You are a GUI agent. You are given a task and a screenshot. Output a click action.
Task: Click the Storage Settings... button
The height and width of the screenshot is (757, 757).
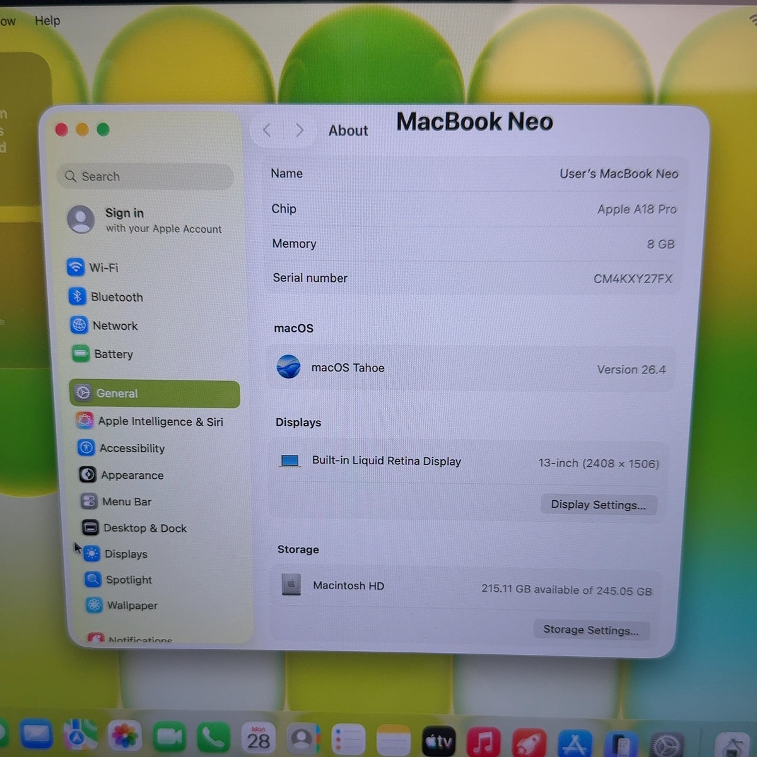coord(591,630)
